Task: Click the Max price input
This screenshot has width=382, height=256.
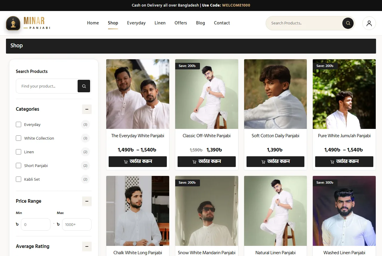Action: tap(77, 224)
